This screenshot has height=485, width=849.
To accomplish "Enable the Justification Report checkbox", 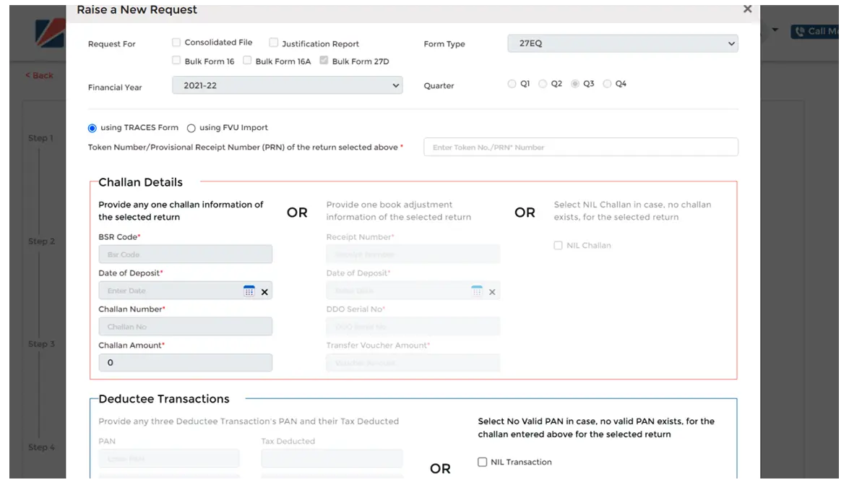I will [x=274, y=43].
